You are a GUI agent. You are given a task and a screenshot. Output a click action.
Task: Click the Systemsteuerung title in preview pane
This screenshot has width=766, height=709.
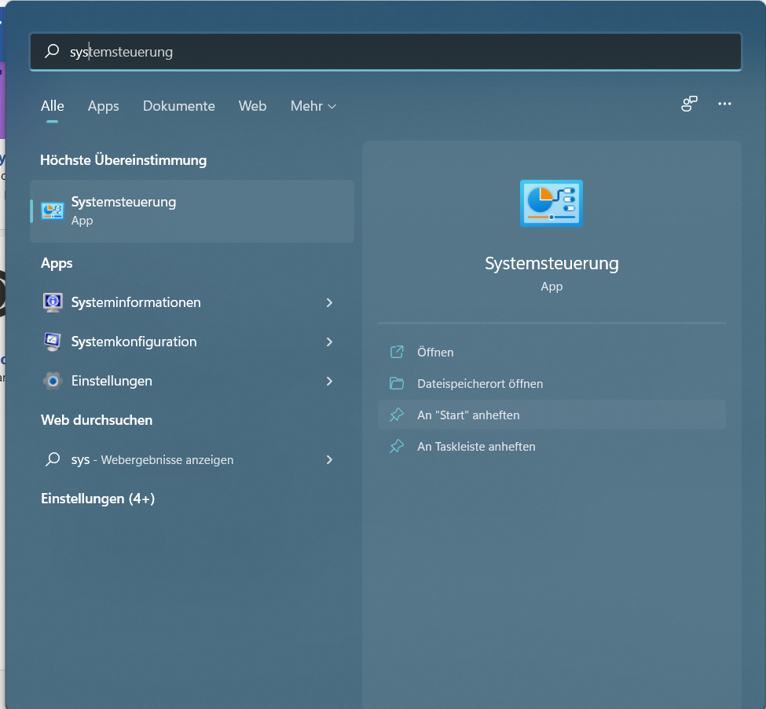(552, 263)
